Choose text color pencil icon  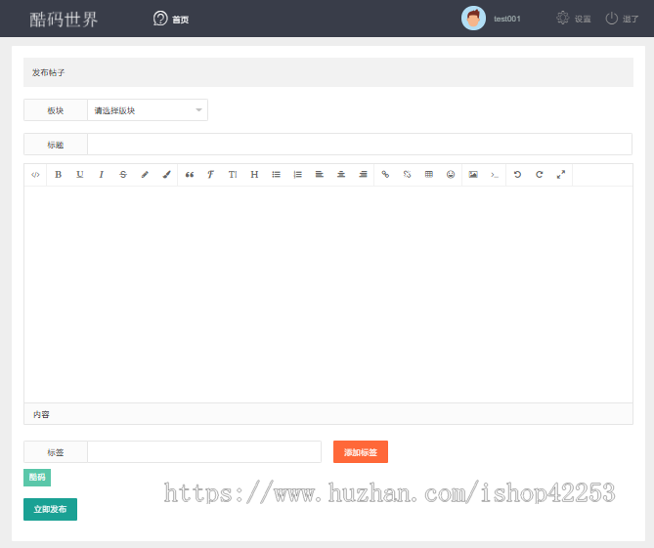(145, 175)
